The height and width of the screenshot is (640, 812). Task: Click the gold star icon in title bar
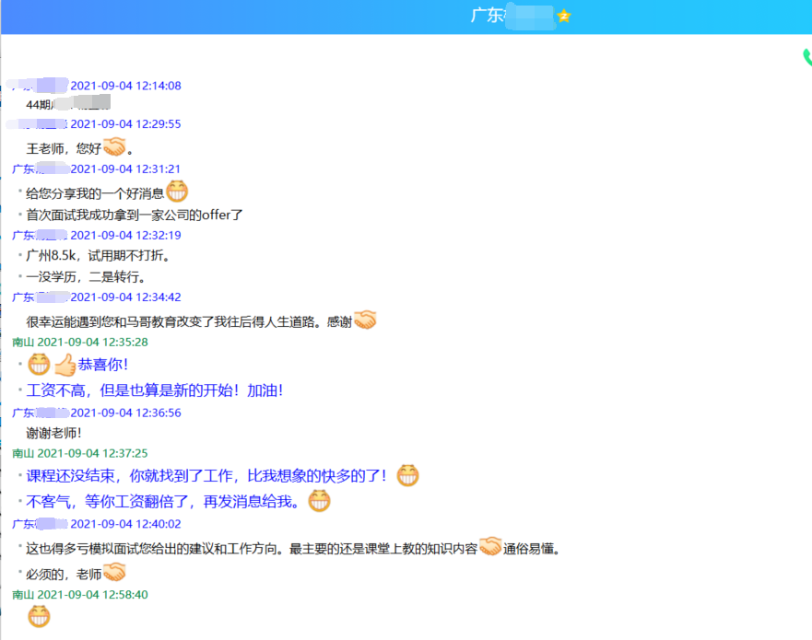pyautogui.click(x=564, y=16)
